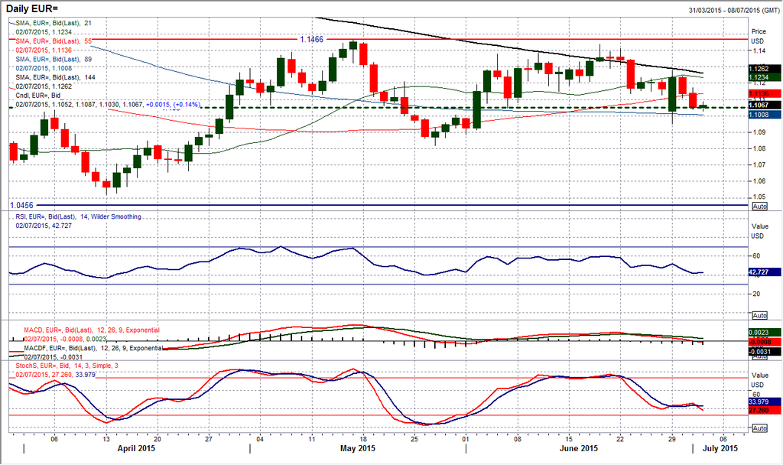Click the 29 date tick in June
The height and width of the screenshot is (465, 783).
[x=671, y=439]
